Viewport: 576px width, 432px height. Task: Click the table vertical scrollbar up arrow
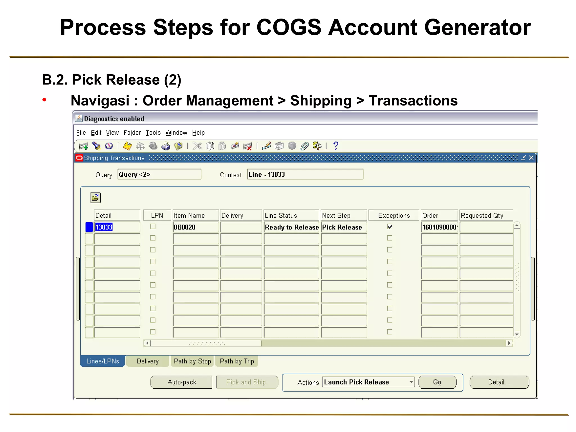click(x=517, y=226)
